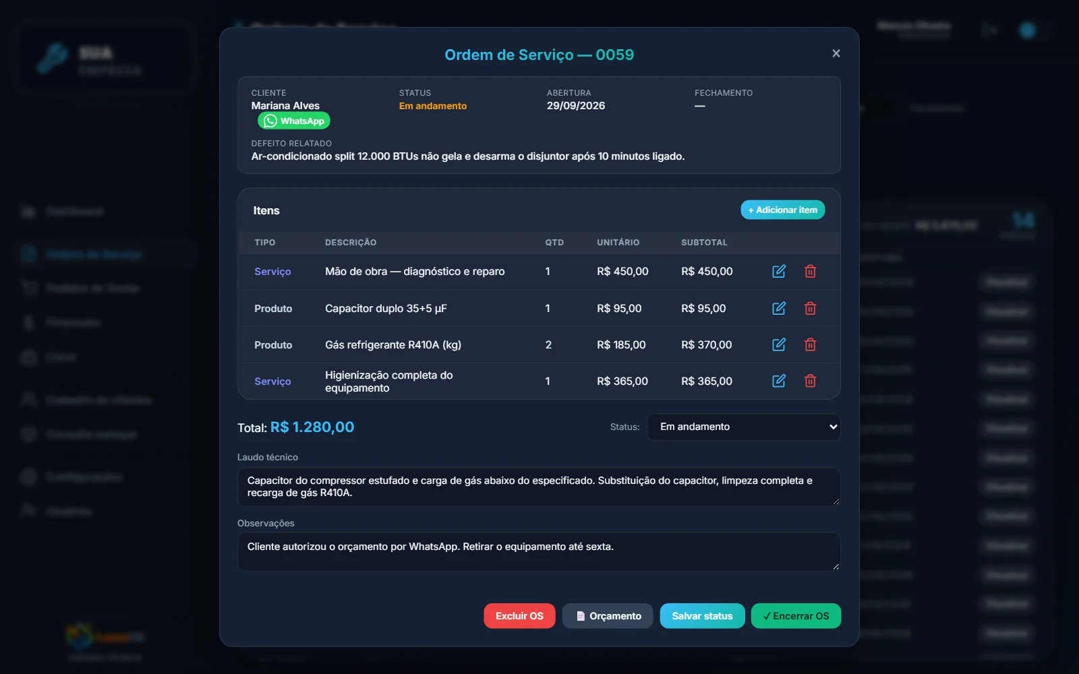1079x674 pixels.
Task: Finish the order with Encerrar OS
Action: [x=796, y=616]
